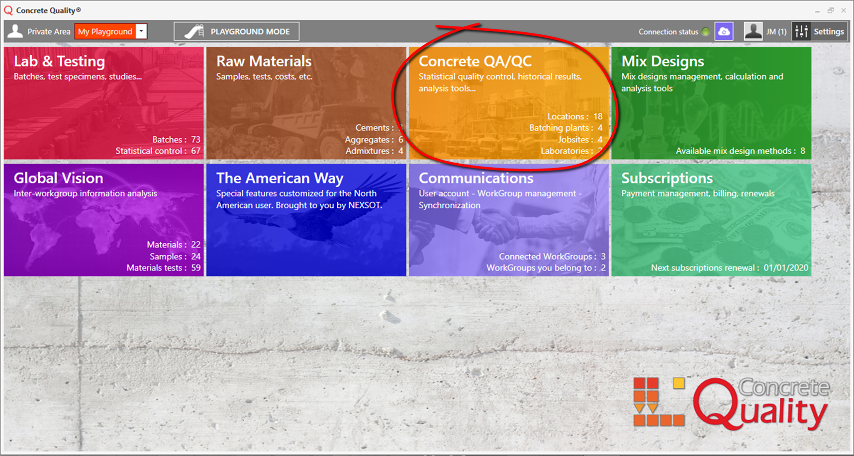Expand the My Playground dropdown arrow
The image size is (854, 456).
tap(142, 31)
